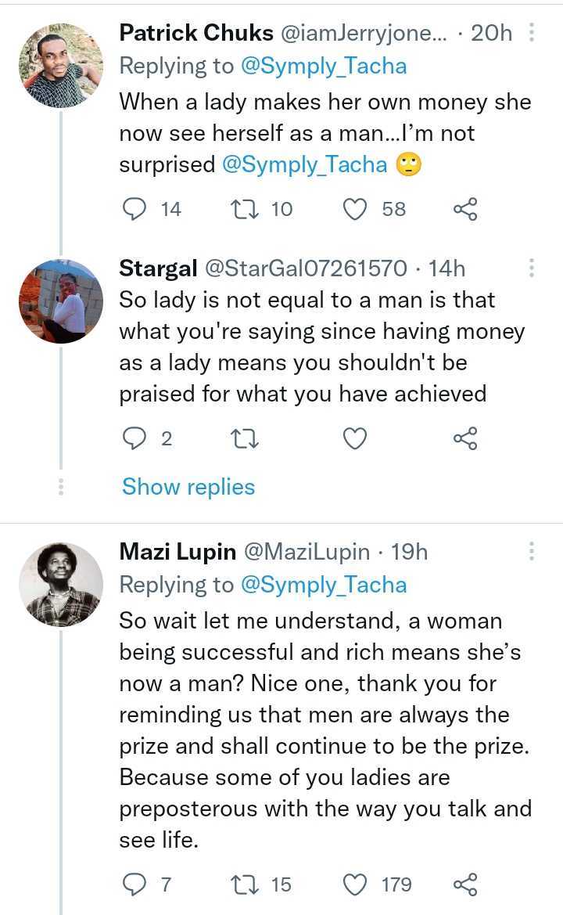Reply to Stargal's tweet
Screen dimensions: 563x915
tap(136, 439)
